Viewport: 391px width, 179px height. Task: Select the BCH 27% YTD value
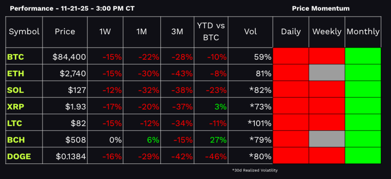(x=219, y=140)
